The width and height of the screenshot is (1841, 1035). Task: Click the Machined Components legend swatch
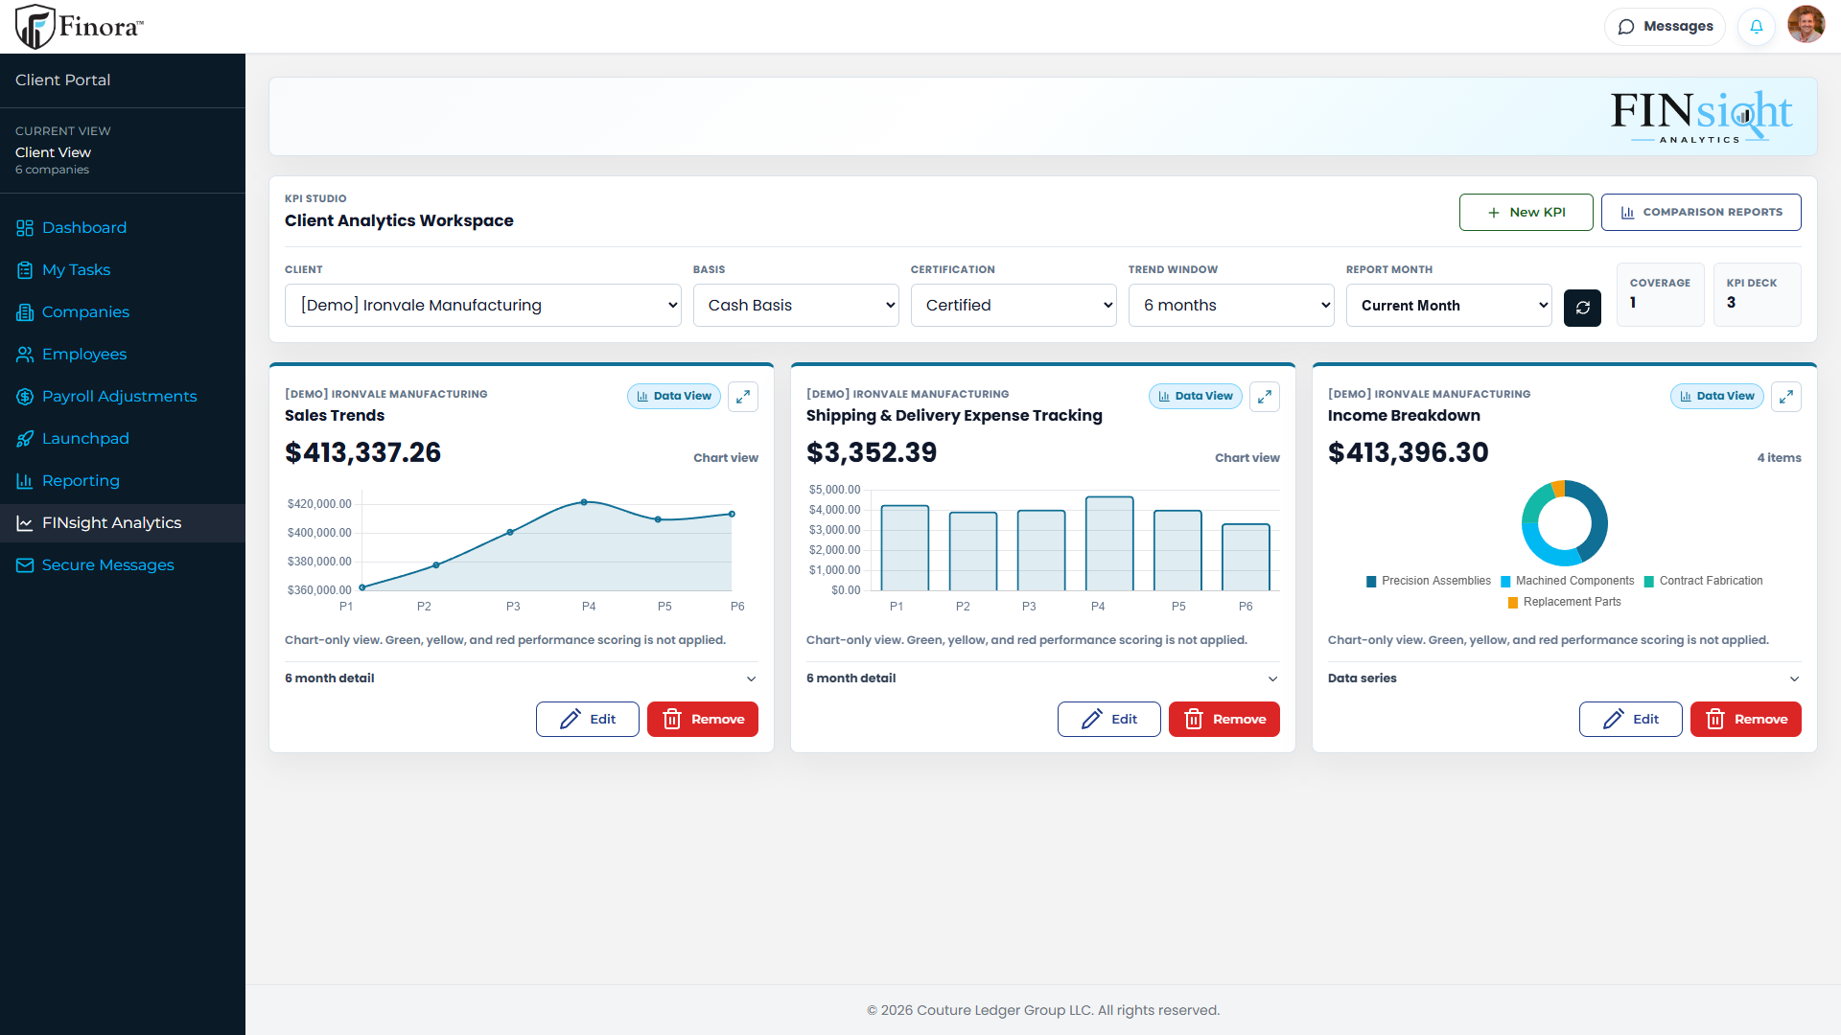tap(1505, 582)
